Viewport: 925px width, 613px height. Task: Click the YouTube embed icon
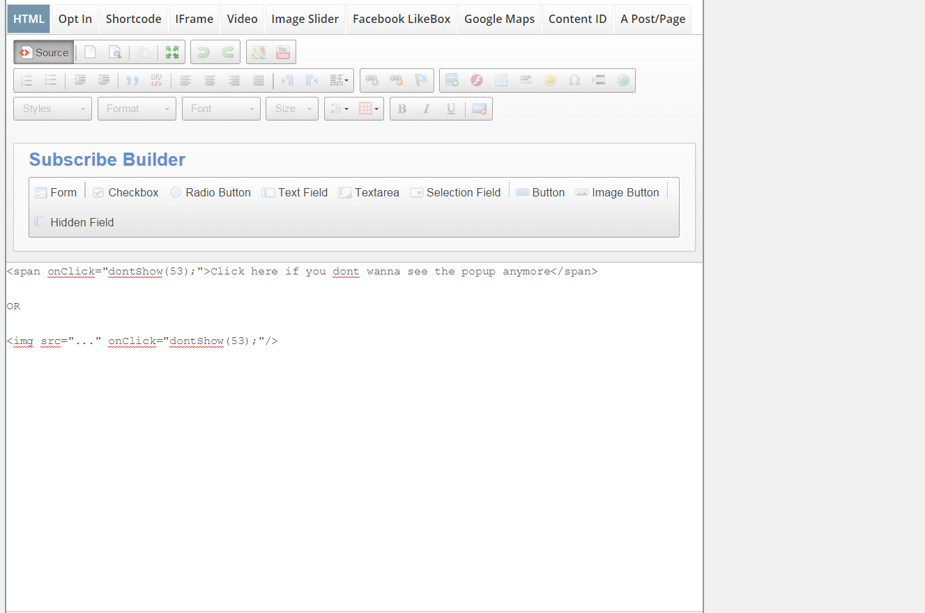[283, 52]
